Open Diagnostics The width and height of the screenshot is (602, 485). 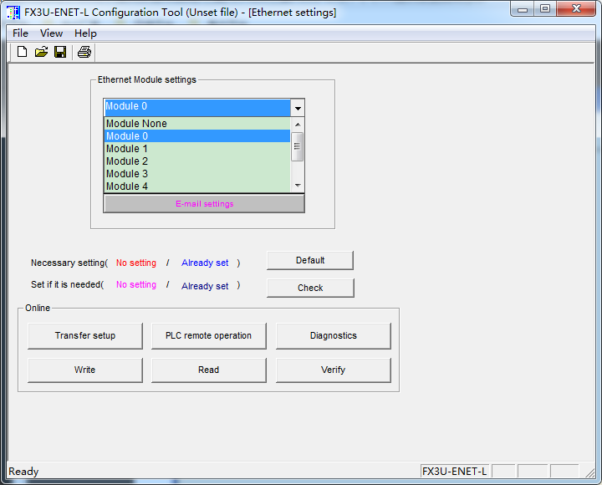(x=334, y=335)
